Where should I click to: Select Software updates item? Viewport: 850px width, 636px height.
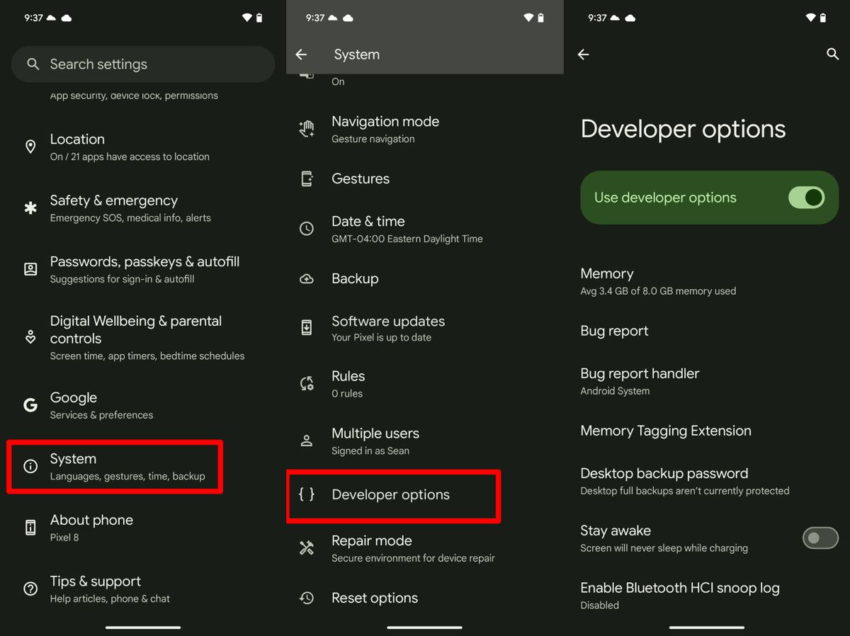click(388, 328)
